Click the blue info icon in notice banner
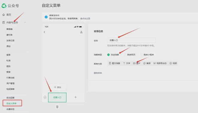The height and width of the screenshot is (113, 198). (x=46, y=17)
